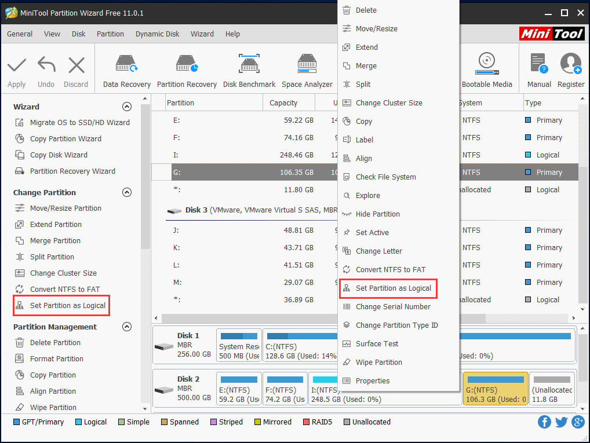
Task: Select Set Active in context menu
Action: [398, 232]
